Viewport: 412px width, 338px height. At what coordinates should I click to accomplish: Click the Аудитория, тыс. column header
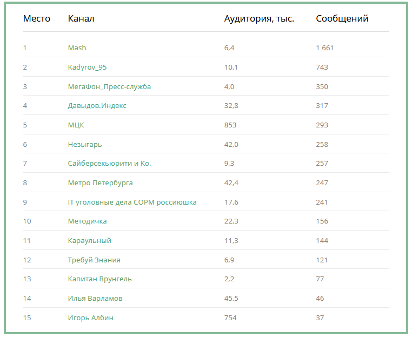pos(259,19)
